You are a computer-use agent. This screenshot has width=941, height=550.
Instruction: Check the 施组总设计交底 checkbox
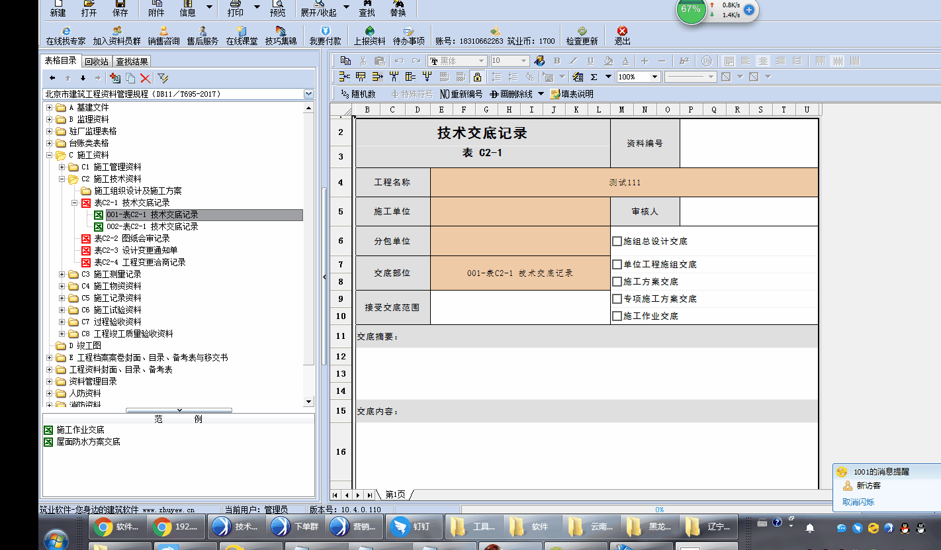coord(617,242)
